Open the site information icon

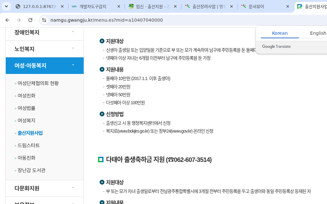coord(44,20)
